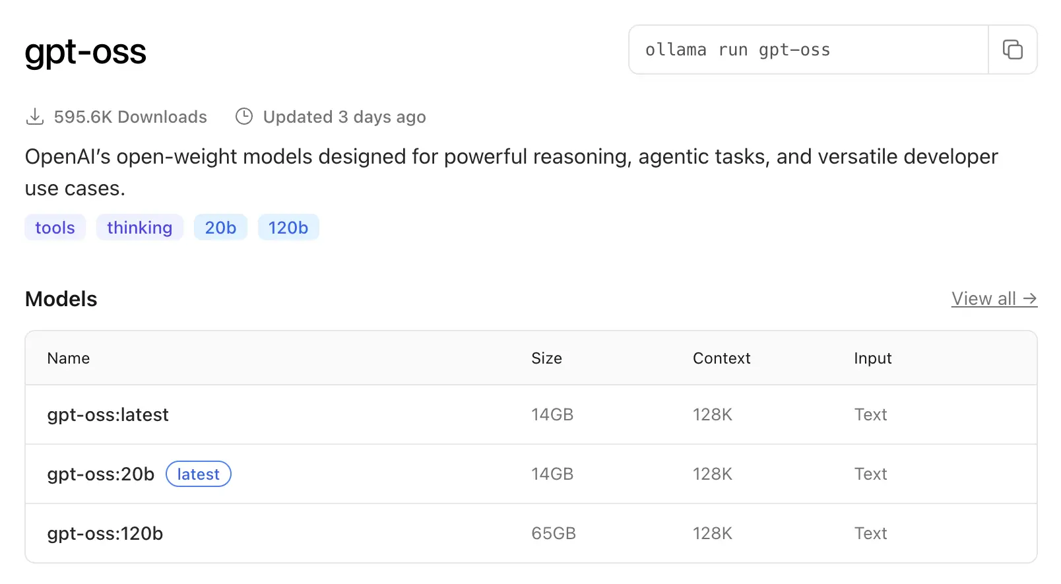Select the '120b' tag

(288, 228)
